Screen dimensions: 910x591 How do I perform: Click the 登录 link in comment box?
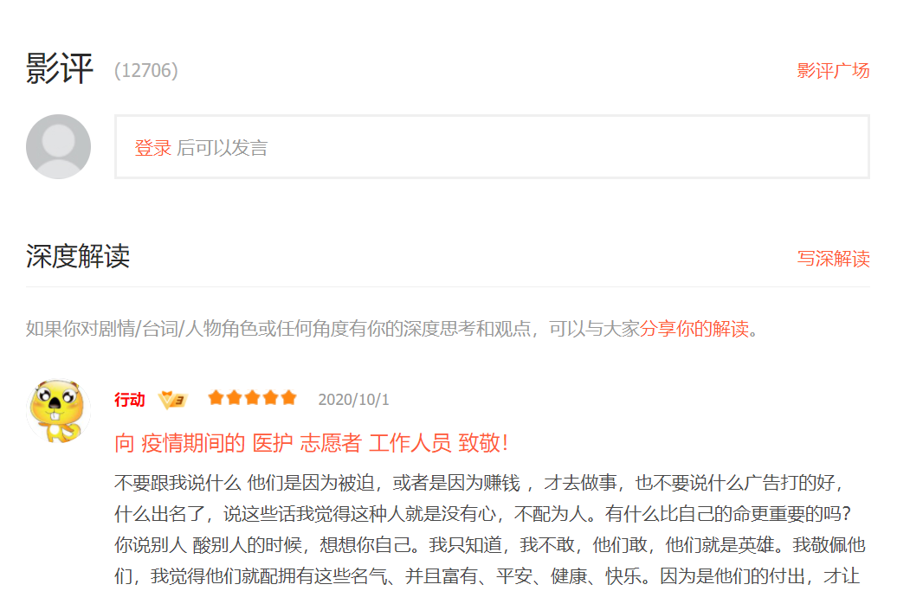click(x=152, y=148)
